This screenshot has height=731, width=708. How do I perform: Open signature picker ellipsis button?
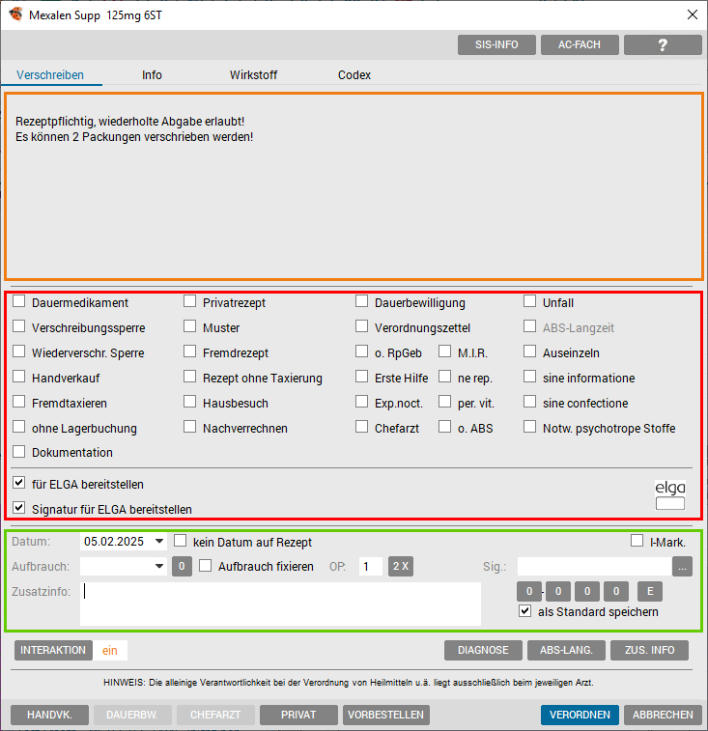[682, 567]
